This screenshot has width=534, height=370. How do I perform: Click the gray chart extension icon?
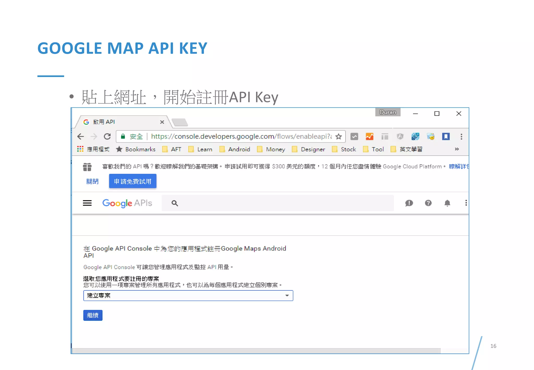tap(354, 136)
